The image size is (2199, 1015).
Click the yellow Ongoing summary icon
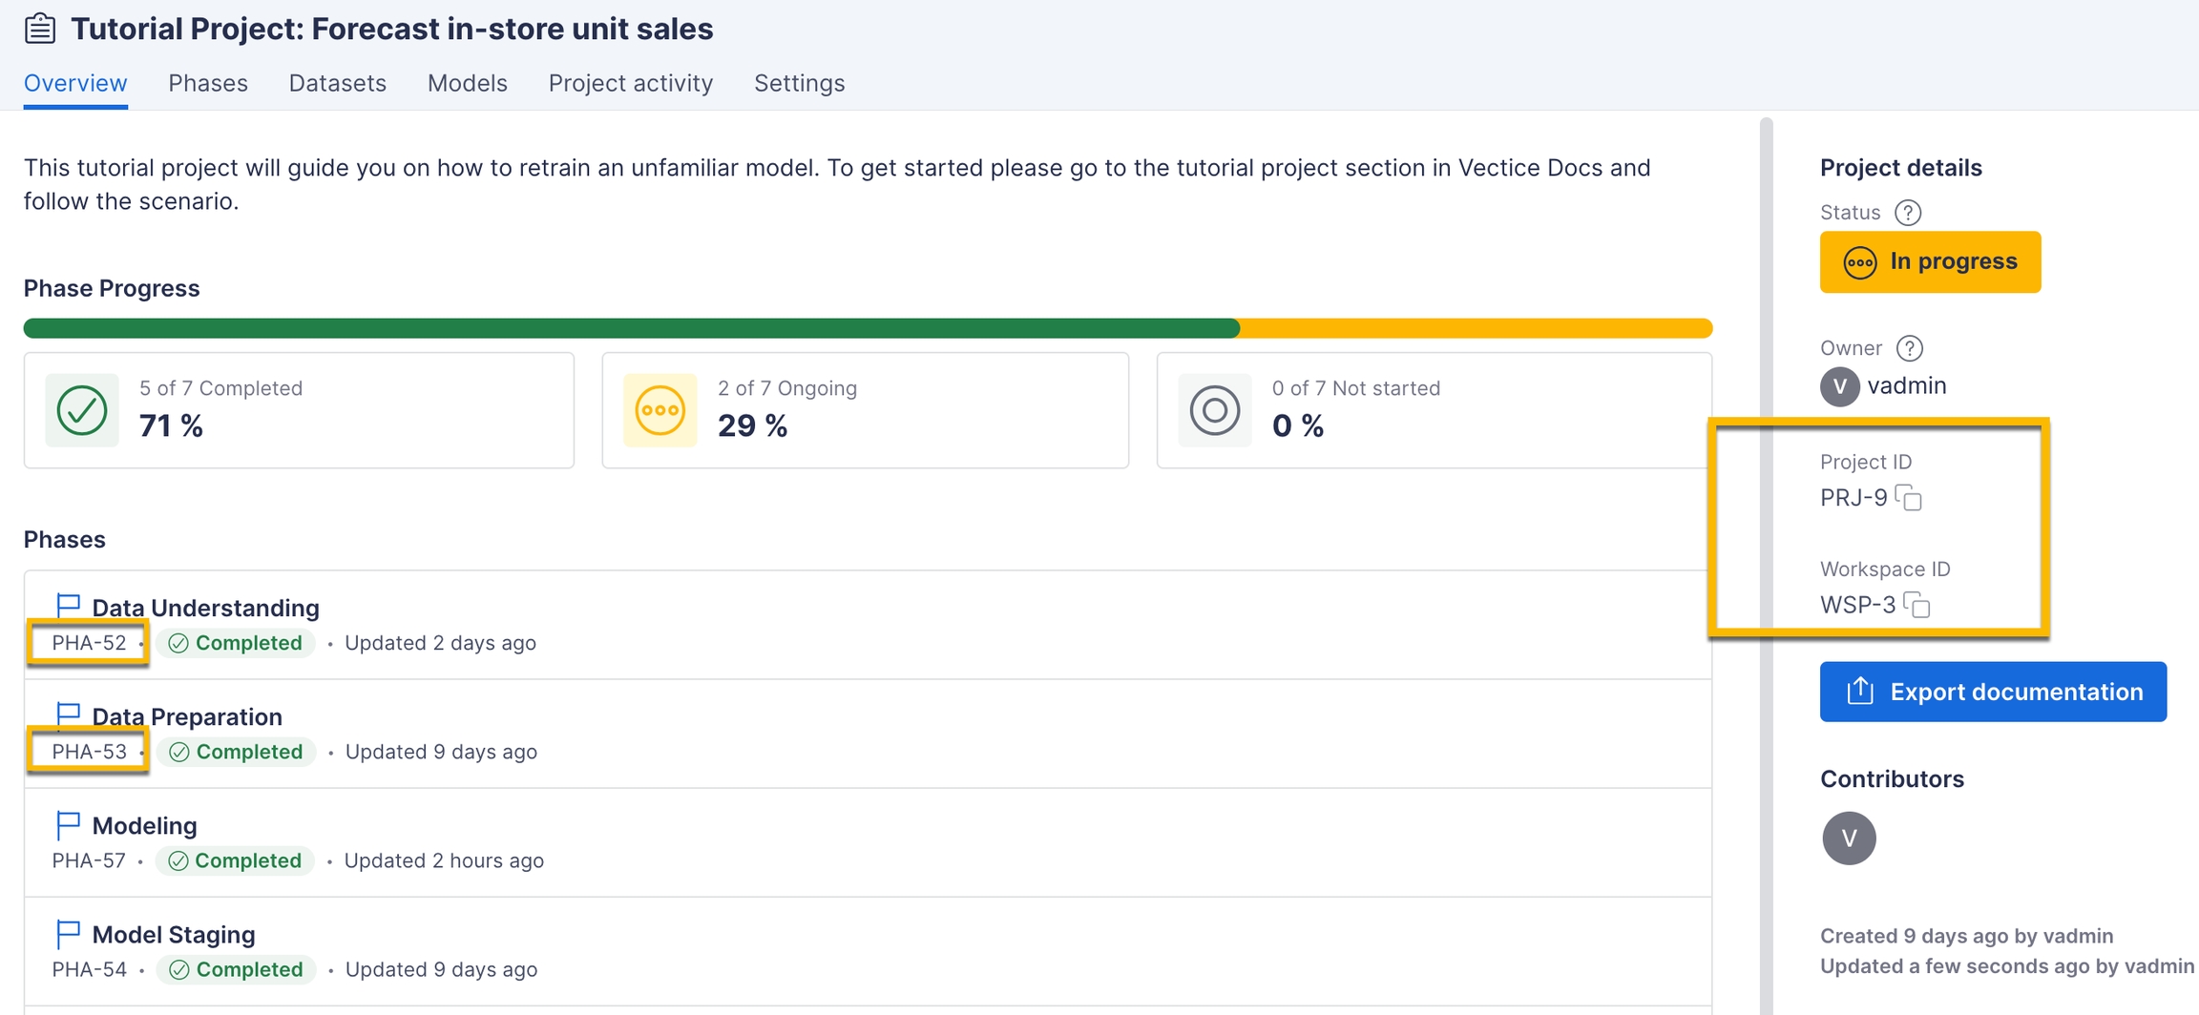[x=660, y=410]
